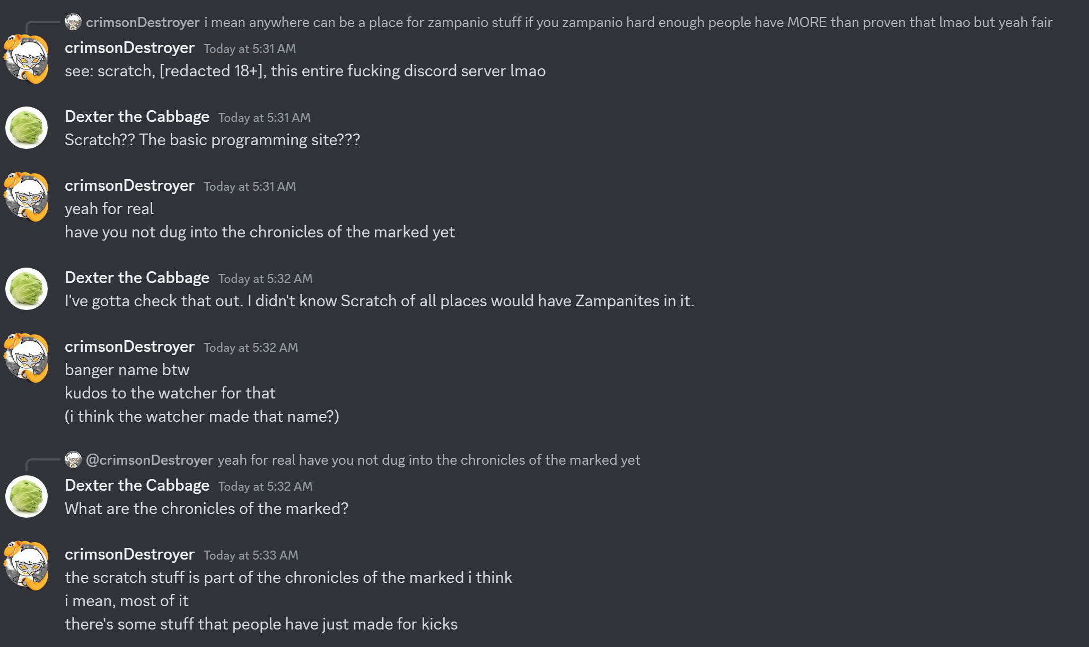Click crimsonDestroyer's avatar beside "banger name btw"

pos(26,358)
